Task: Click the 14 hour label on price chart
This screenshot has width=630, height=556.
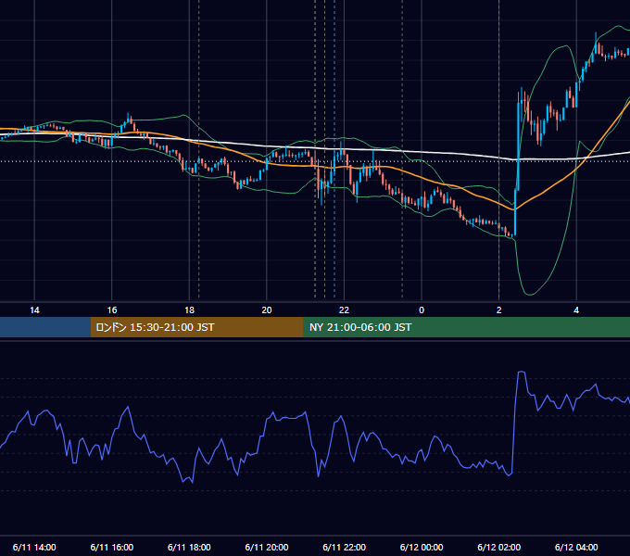Action: coord(34,310)
